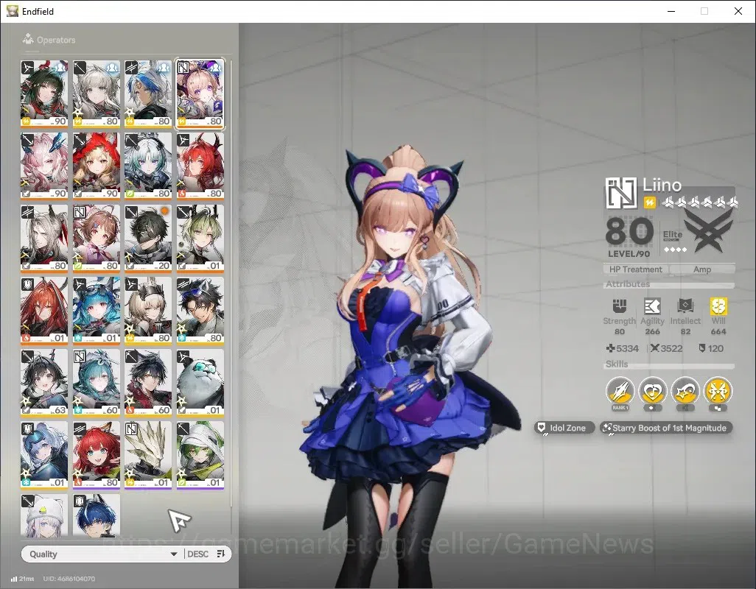Click the operator list scrollbar
This screenshot has width=756, height=589.
[231, 282]
